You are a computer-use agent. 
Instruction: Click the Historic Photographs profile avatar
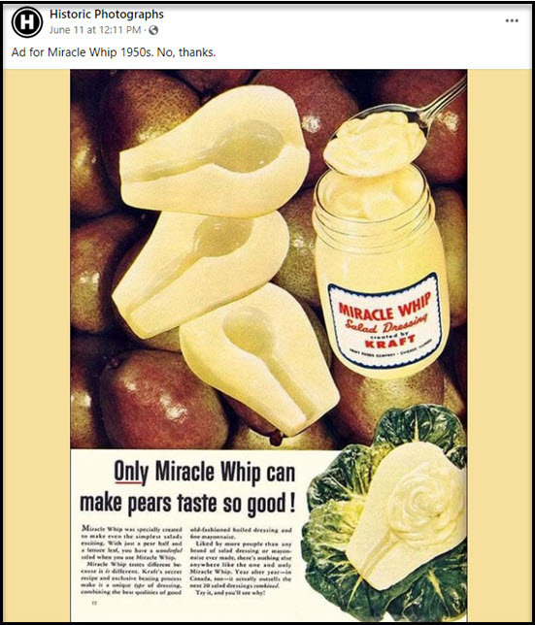[x=27, y=22]
